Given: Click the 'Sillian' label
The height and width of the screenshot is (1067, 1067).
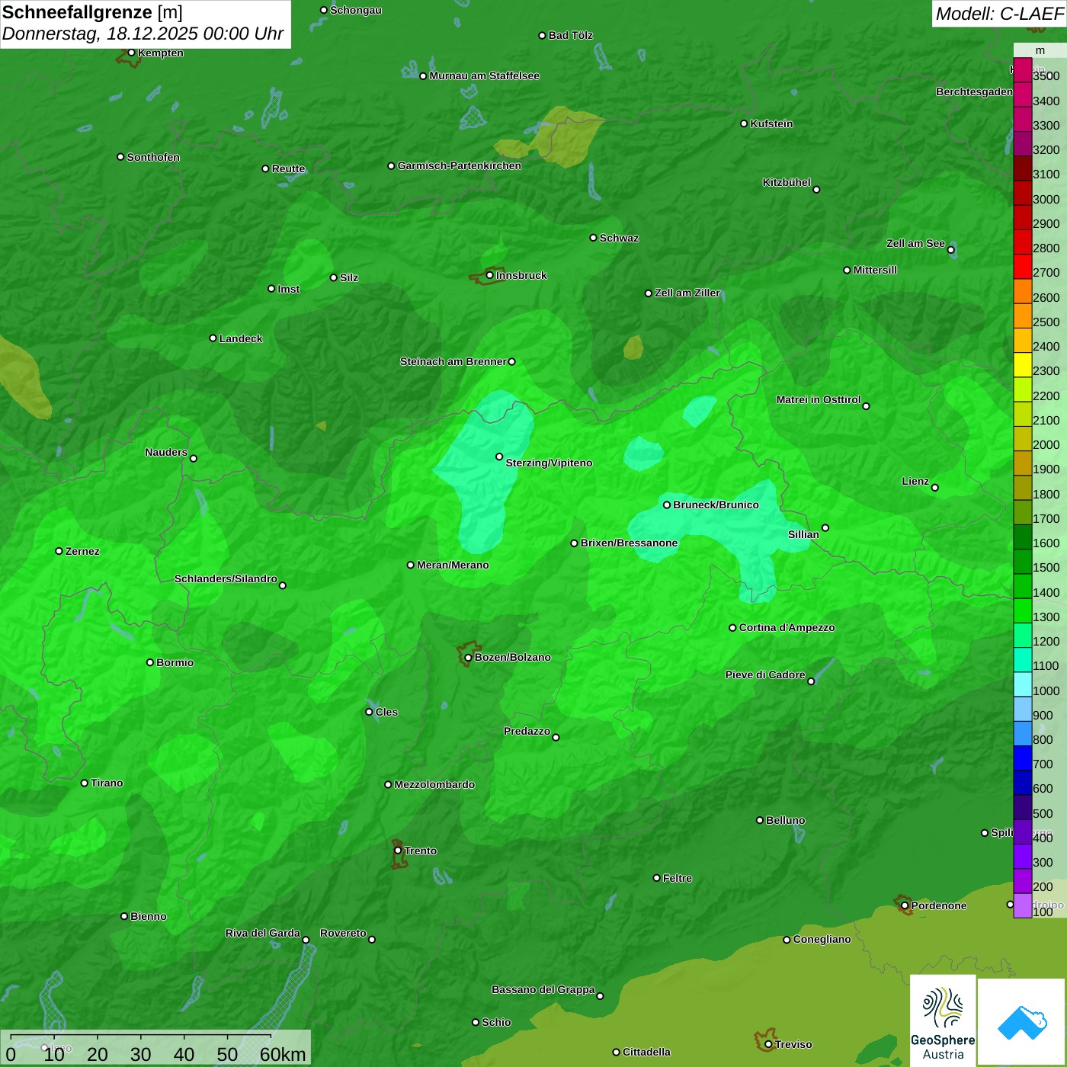Looking at the screenshot, I should pyautogui.click(x=803, y=534).
